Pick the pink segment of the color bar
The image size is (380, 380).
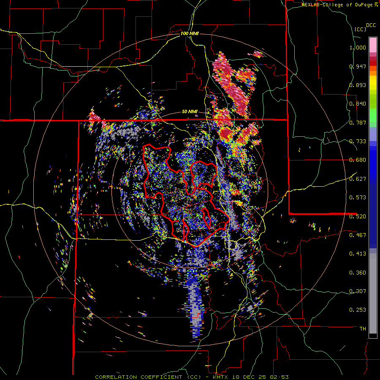(x=373, y=45)
